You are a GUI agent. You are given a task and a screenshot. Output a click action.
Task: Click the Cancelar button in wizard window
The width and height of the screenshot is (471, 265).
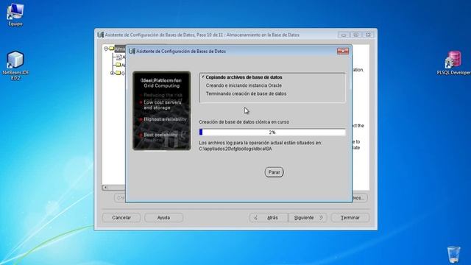pos(121,218)
